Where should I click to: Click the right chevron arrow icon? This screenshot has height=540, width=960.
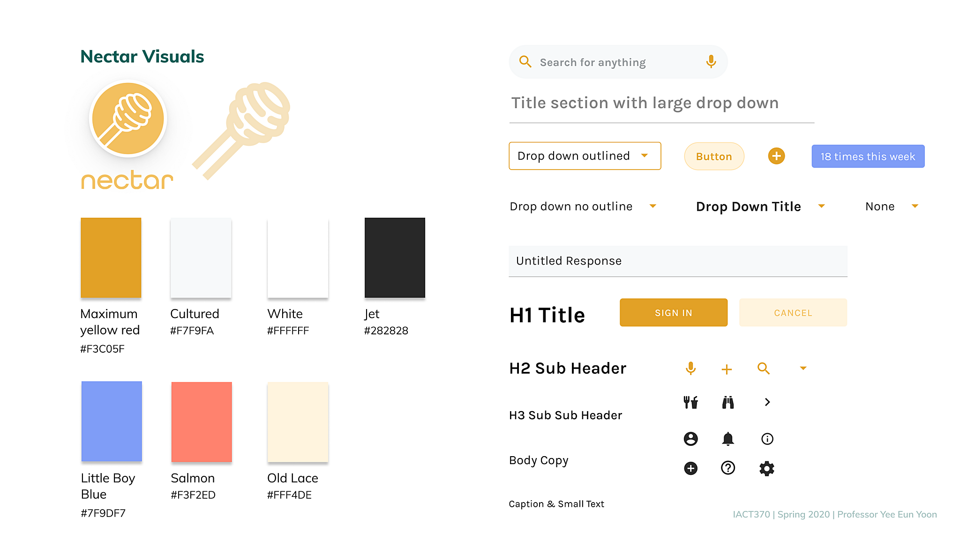[767, 402]
